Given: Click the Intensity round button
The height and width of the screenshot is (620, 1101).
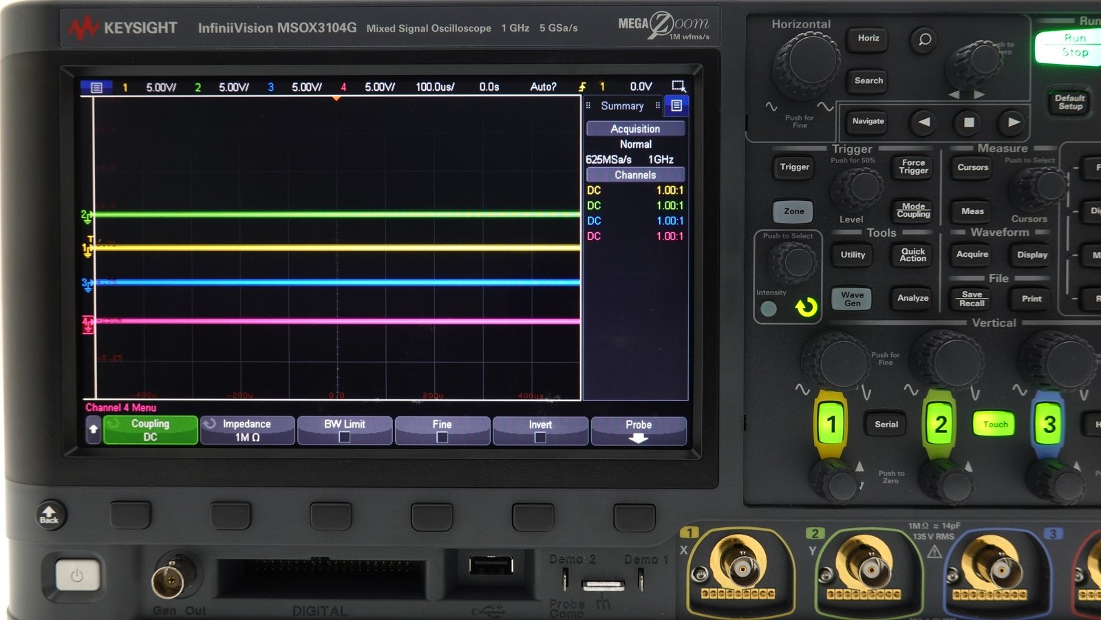Looking at the screenshot, I should point(769,309).
